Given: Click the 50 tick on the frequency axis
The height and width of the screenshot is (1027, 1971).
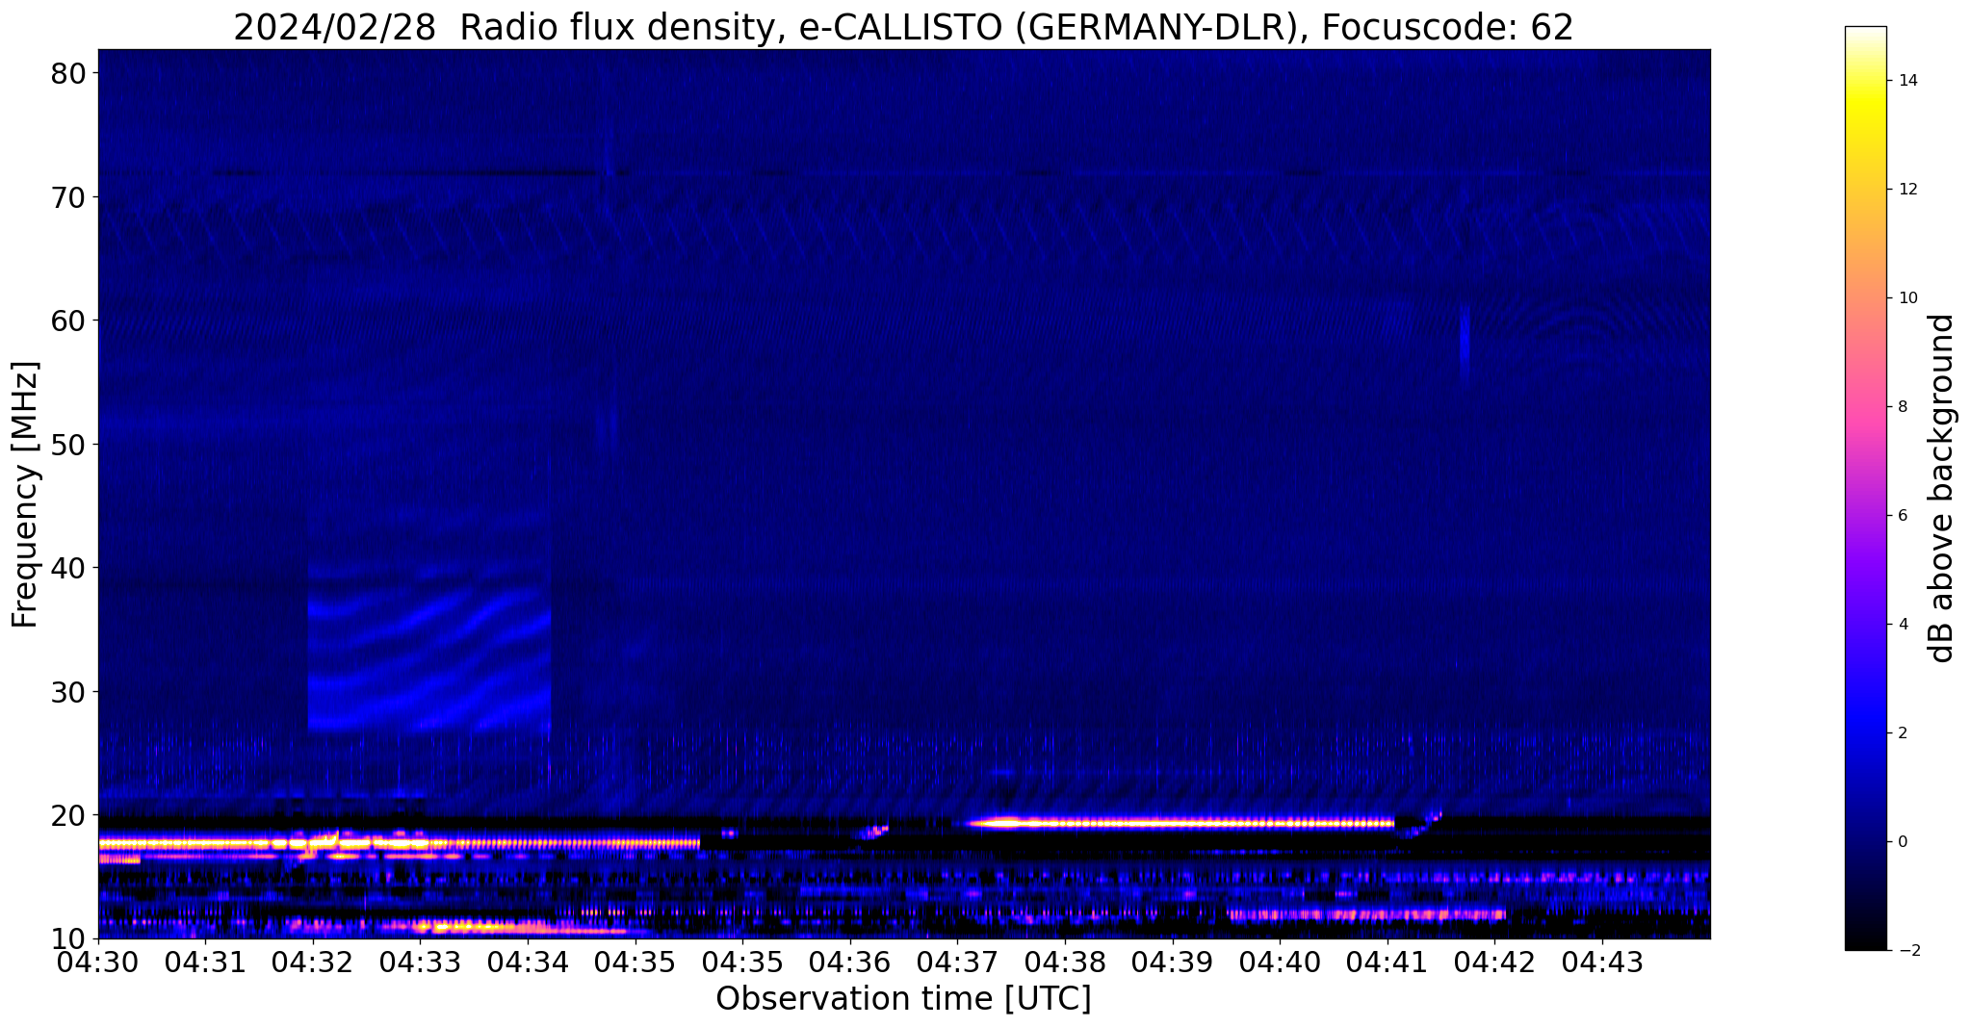Looking at the screenshot, I should [69, 445].
